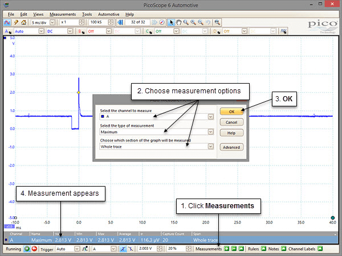This screenshot has width=342, height=256.
Task: Open Channel A range Auto dropdown
Action: click(42, 31)
